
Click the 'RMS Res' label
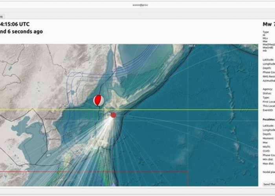click(x=269, y=76)
